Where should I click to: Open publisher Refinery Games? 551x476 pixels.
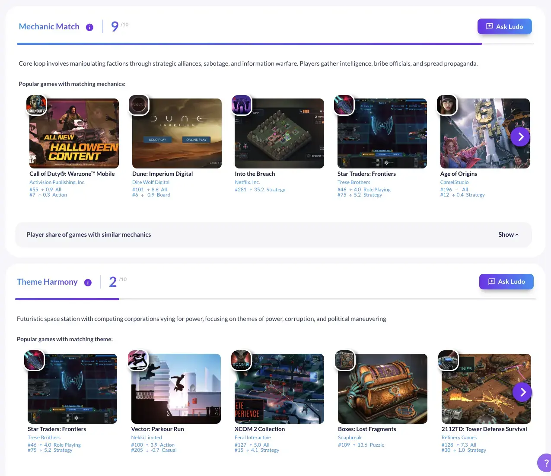point(459,438)
